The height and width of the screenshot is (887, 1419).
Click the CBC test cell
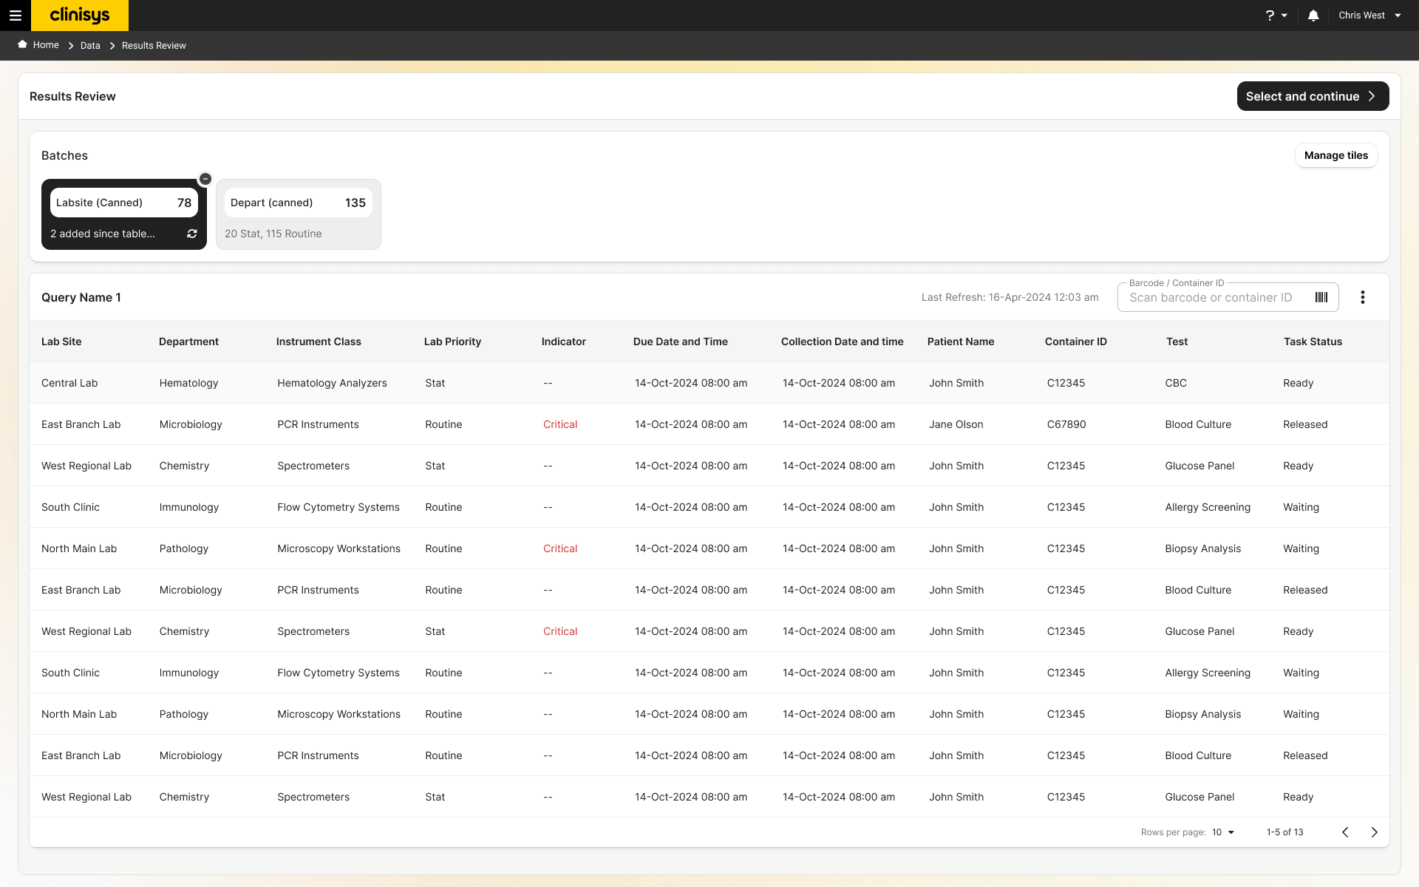tap(1176, 383)
